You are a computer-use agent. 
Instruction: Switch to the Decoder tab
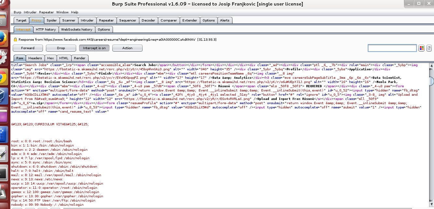tap(148, 20)
